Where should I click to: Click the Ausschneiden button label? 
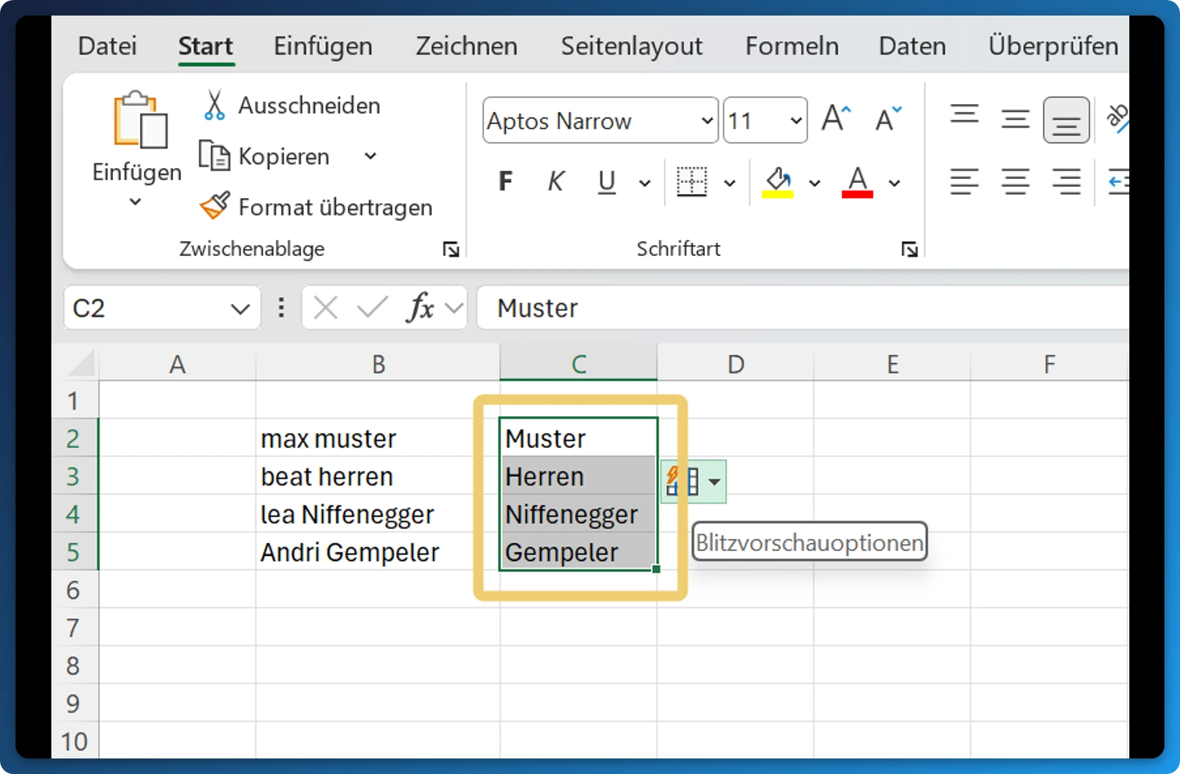pyautogui.click(x=310, y=105)
